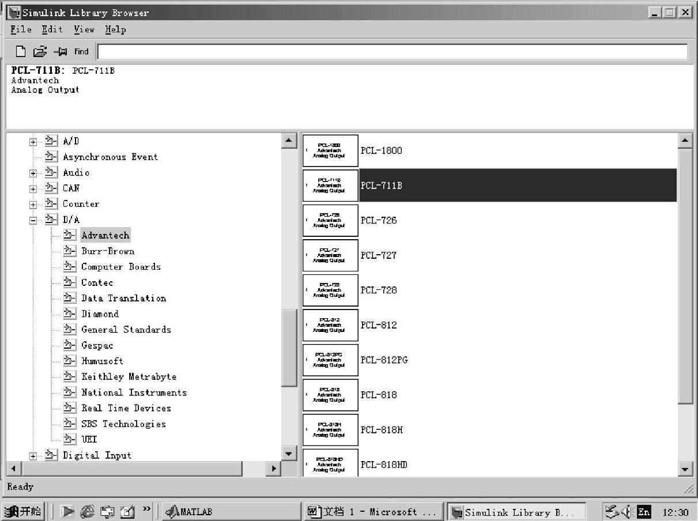Click the New model toolbar icon
Screen dimensions: 698x521
click(21, 52)
